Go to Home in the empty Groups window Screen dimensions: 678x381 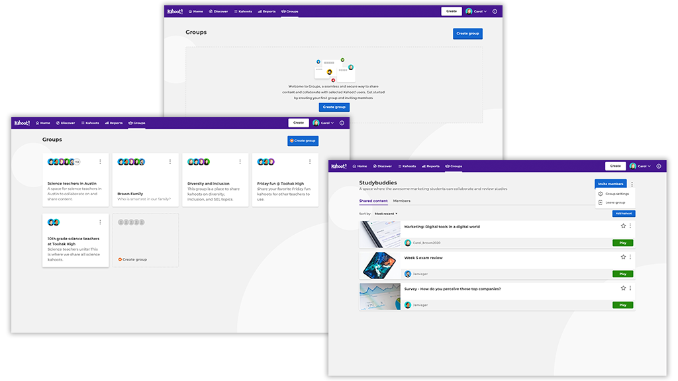click(196, 12)
